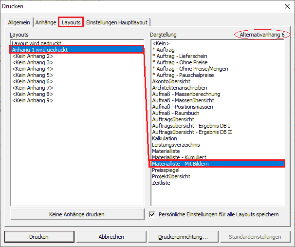
Task: Choose '<Kein Anhang 2>' in Layouts list
Action: 33,56
